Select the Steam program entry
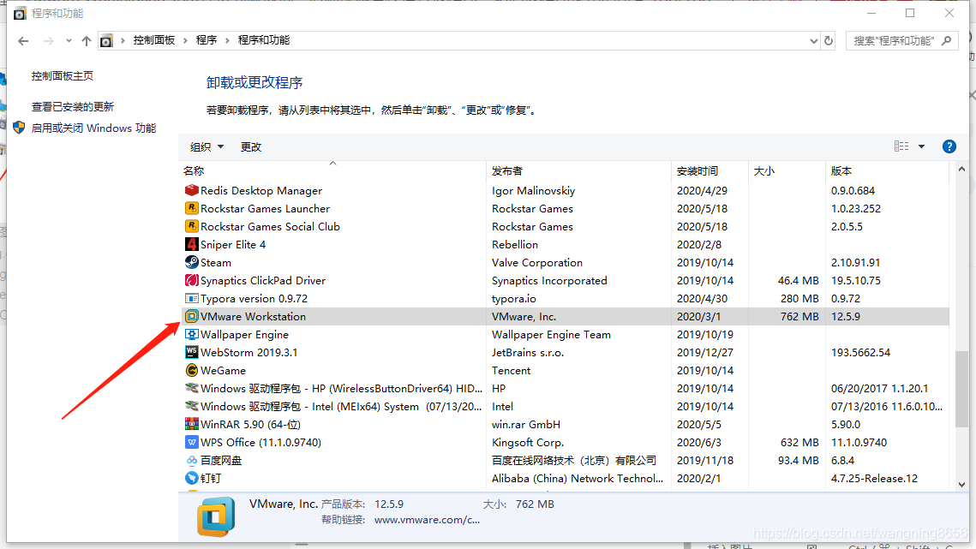The image size is (976, 549). (566, 263)
